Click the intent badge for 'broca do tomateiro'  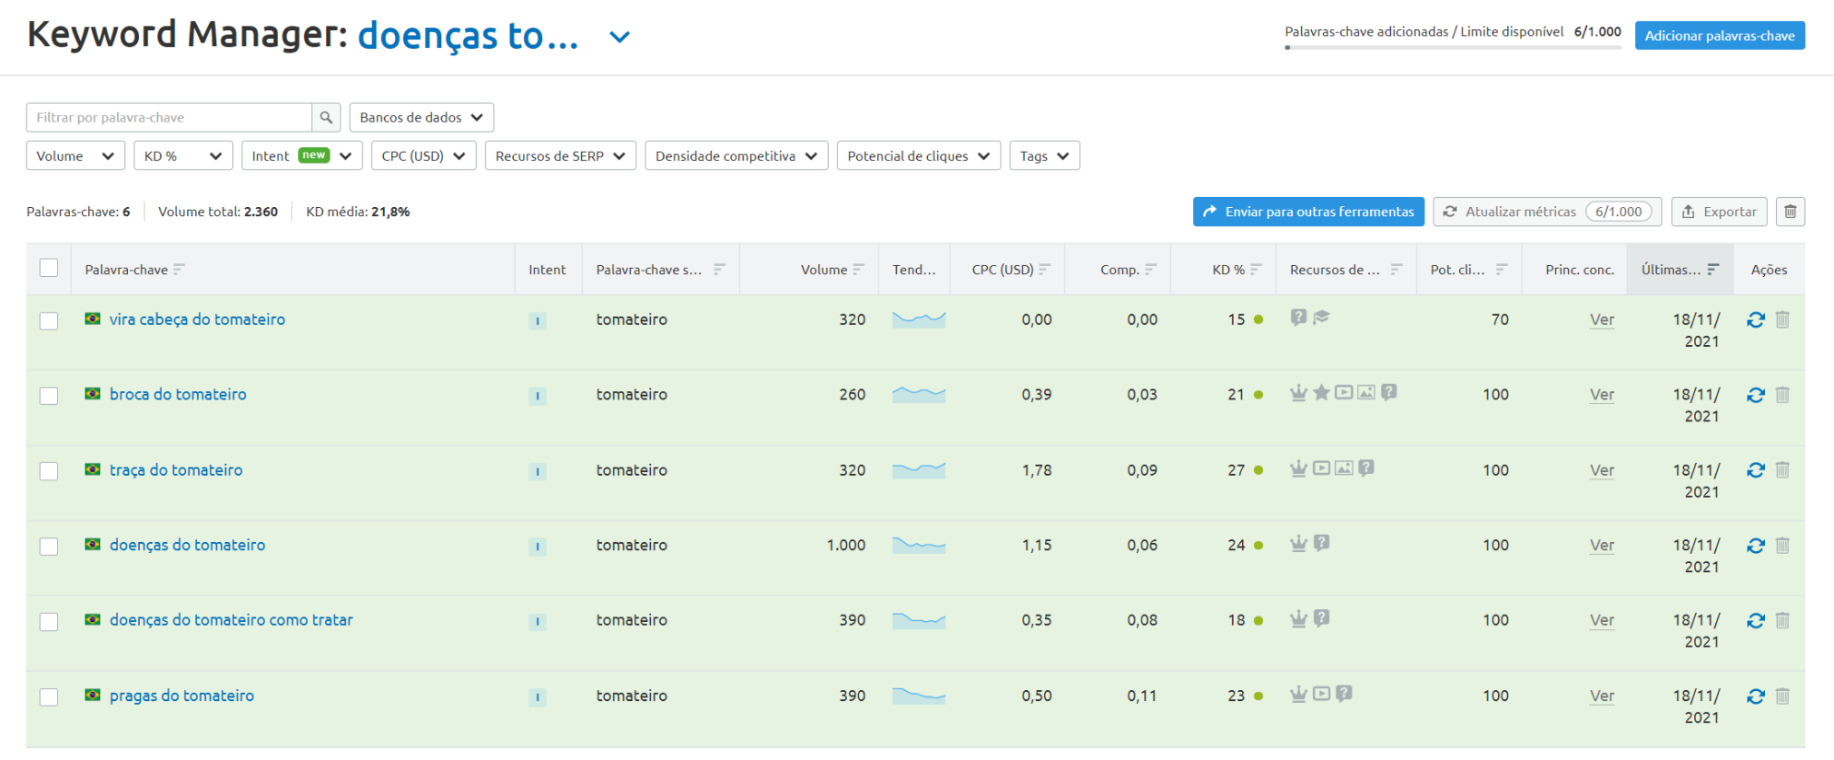[x=537, y=396]
